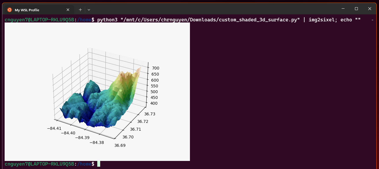Image resolution: width=379 pixels, height=169 pixels.
Task: Click the python3 command text
Action: [x=108, y=20]
